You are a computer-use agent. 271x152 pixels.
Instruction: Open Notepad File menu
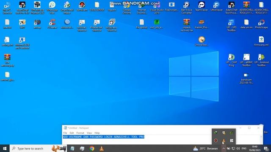[65, 133]
